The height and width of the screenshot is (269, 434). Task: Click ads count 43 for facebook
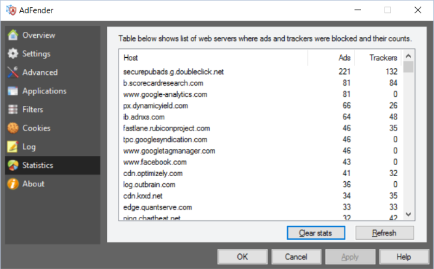[x=347, y=162]
